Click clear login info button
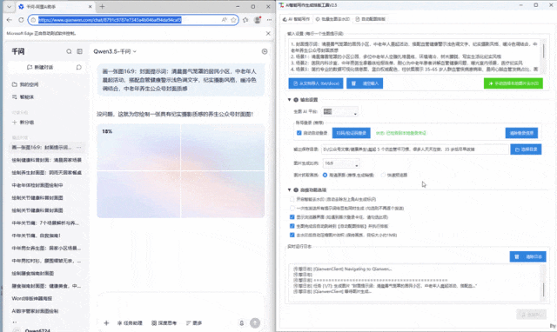Viewport: 557px width, 332px height. (521, 133)
